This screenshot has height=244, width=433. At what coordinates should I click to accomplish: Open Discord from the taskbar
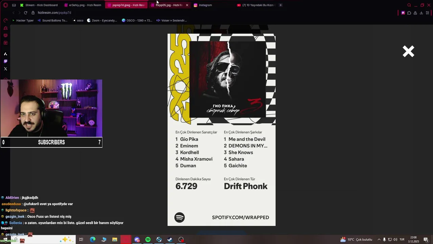tap(137, 240)
